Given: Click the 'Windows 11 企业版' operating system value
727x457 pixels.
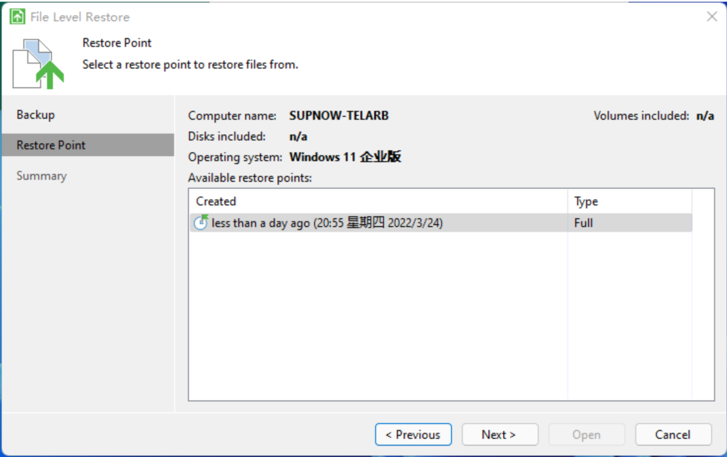Looking at the screenshot, I should pyautogui.click(x=345, y=157).
